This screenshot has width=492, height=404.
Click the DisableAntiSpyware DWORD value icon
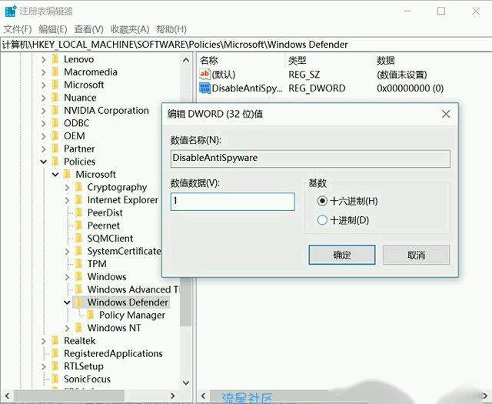pos(204,88)
